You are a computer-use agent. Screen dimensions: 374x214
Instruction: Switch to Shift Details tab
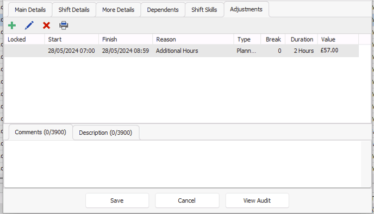(x=74, y=10)
